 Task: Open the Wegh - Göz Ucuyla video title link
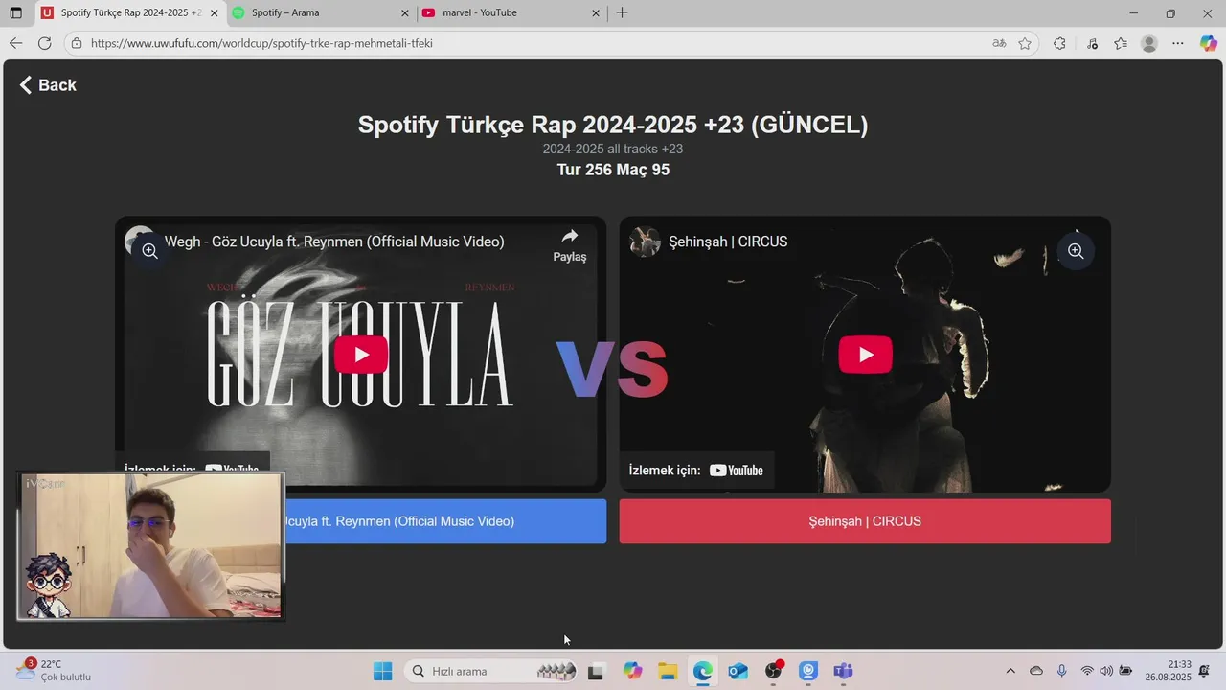pyautogui.click(x=334, y=241)
